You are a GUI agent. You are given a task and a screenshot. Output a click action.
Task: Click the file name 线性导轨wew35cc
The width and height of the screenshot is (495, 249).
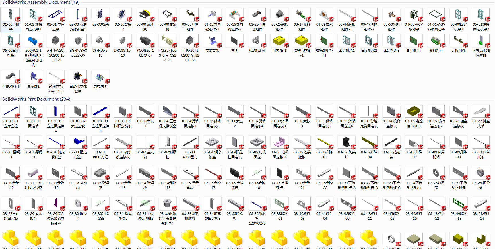(56, 89)
